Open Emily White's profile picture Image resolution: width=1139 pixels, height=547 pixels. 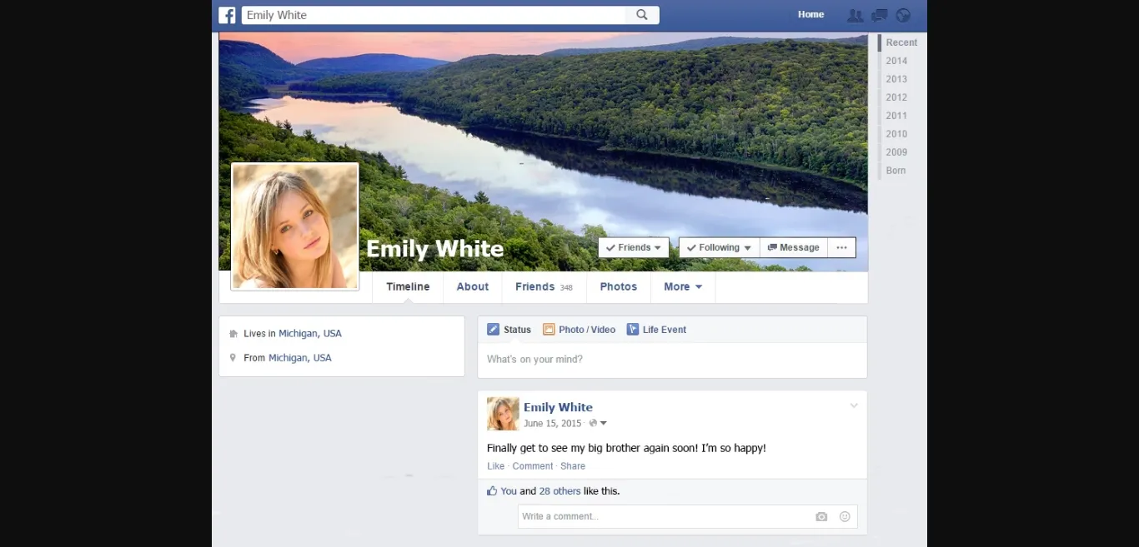[x=294, y=226]
